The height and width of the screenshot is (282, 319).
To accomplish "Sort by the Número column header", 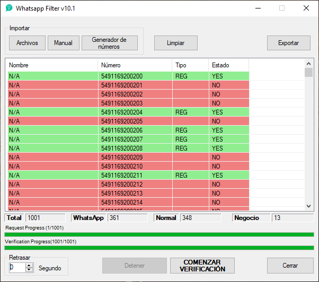I will pos(135,65).
